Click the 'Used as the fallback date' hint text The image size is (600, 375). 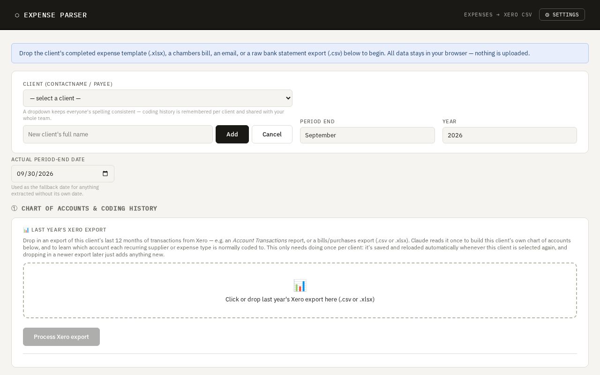pyautogui.click(x=55, y=190)
